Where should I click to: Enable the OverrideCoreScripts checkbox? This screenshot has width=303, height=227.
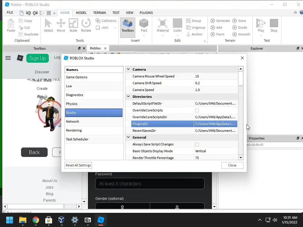pyautogui.click(x=197, y=111)
